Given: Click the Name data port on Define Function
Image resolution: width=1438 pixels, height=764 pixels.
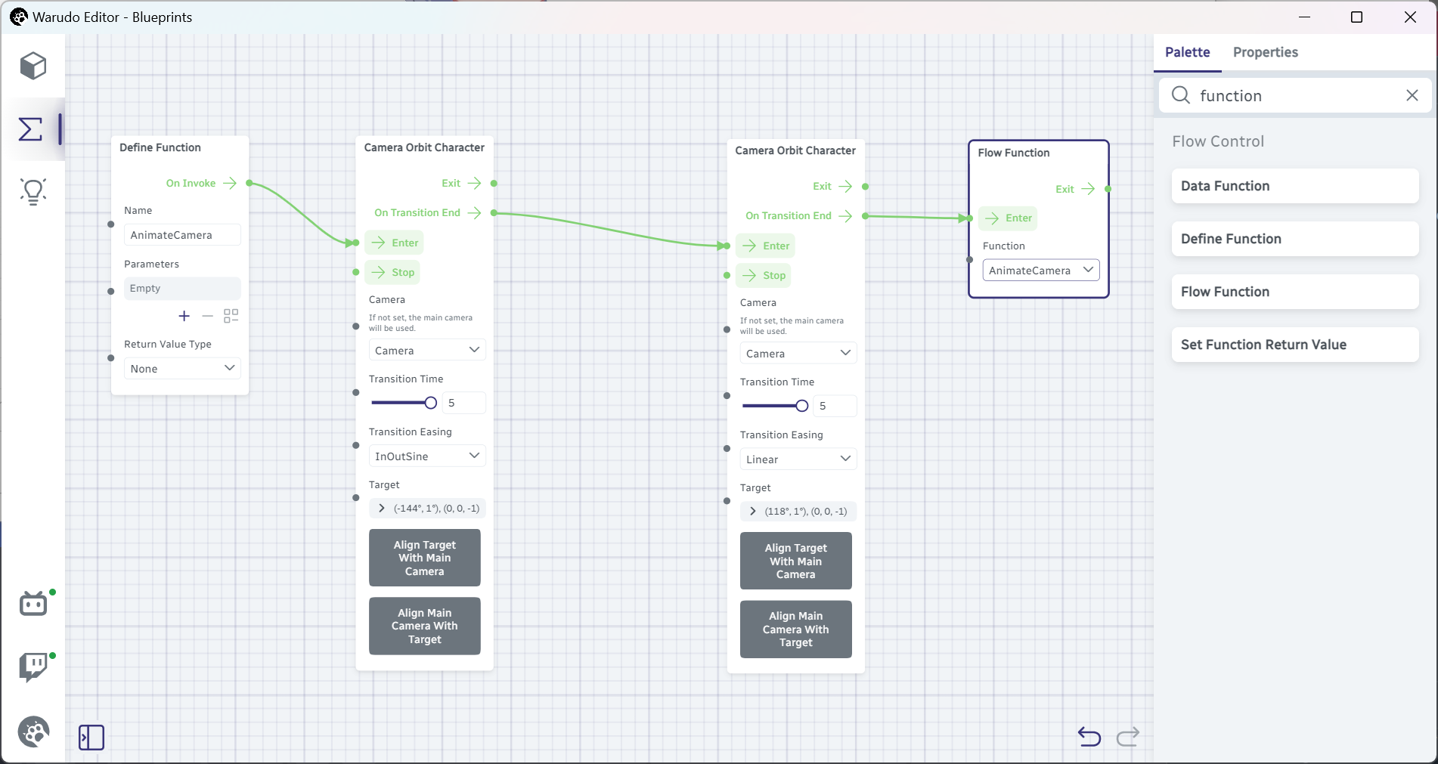Looking at the screenshot, I should click(111, 224).
